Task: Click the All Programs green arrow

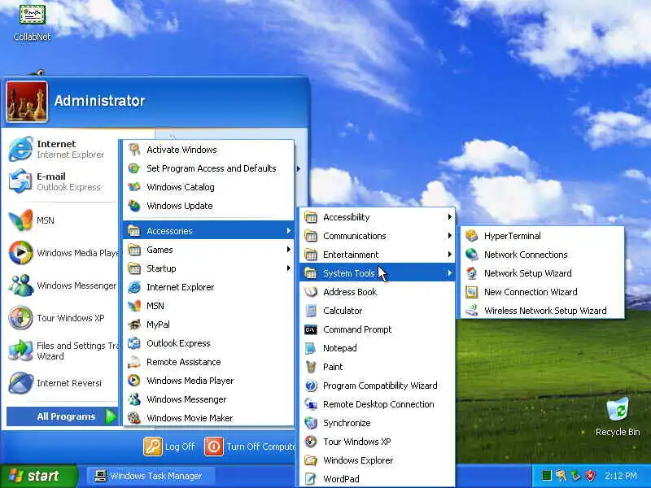Action: pos(111,416)
